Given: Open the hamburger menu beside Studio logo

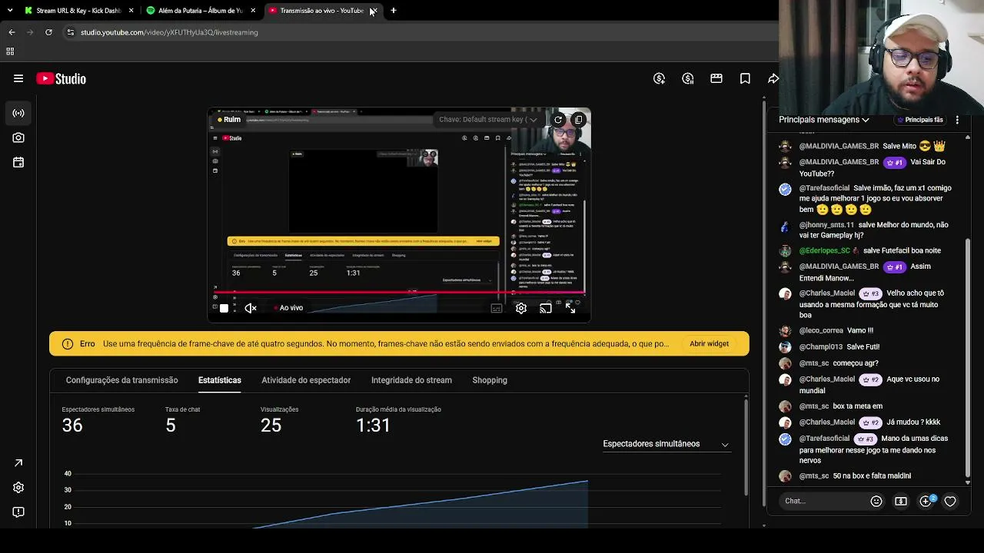Looking at the screenshot, I should 18,78.
